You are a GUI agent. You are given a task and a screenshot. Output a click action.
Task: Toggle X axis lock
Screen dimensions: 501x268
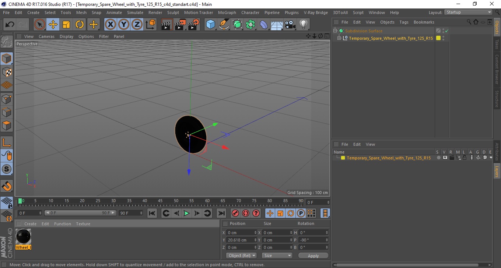110,25
